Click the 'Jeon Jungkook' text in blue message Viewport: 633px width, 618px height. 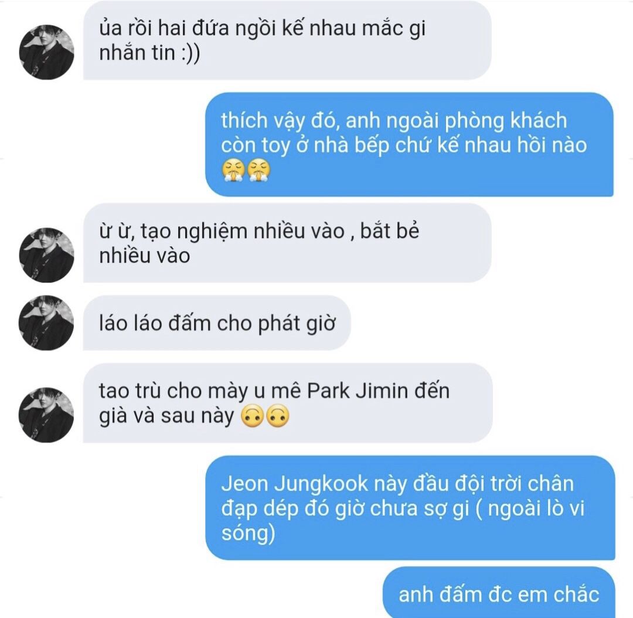point(295,485)
